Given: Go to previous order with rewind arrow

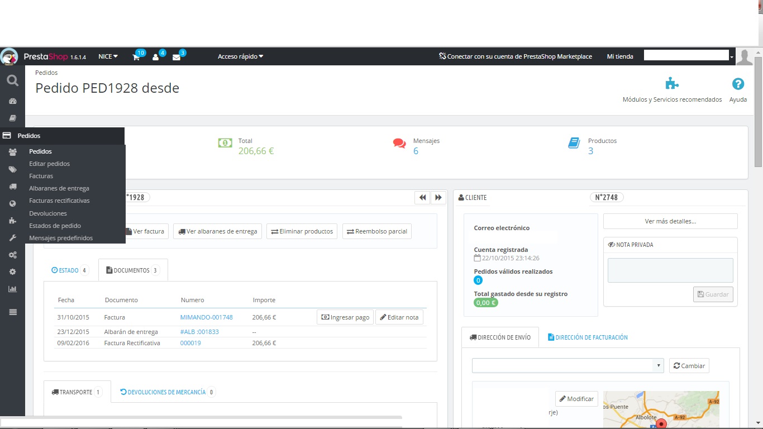Looking at the screenshot, I should coord(423,197).
